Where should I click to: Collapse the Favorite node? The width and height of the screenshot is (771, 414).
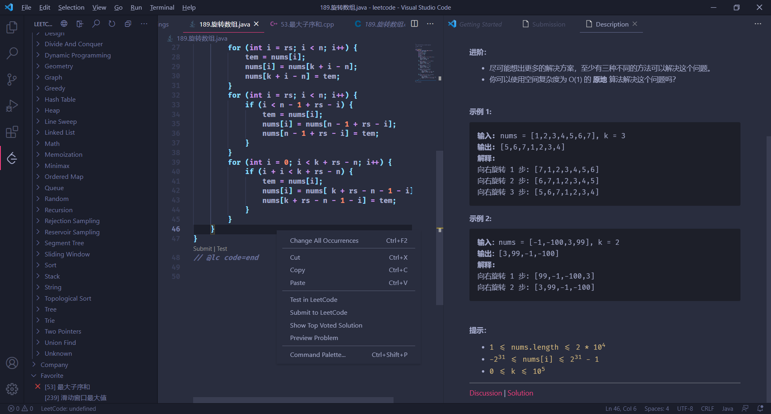click(52, 375)
